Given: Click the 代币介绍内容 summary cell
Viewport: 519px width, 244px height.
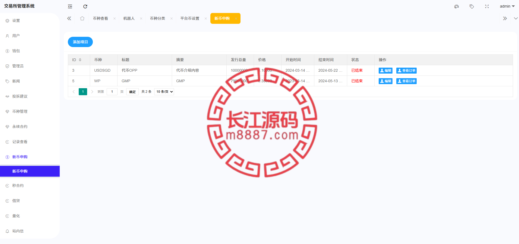Looking at the screenshot, I should pos(199,70).
